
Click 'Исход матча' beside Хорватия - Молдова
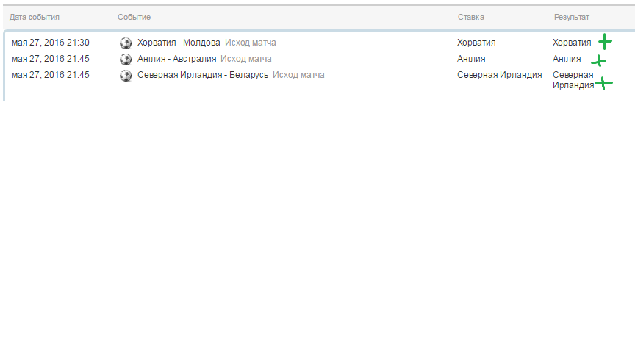click(251, 43)
